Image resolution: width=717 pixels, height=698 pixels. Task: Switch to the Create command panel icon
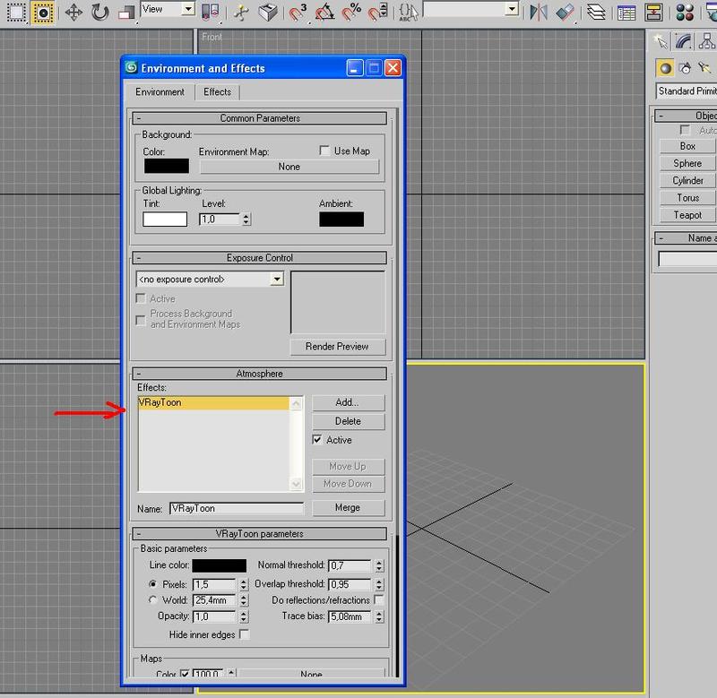pos(661,41)
